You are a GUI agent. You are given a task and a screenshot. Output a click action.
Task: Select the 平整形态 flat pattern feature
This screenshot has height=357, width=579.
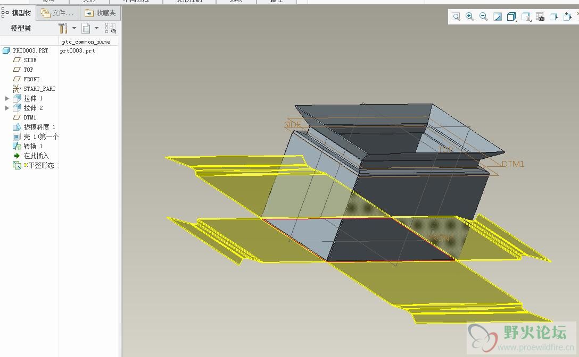40,166
